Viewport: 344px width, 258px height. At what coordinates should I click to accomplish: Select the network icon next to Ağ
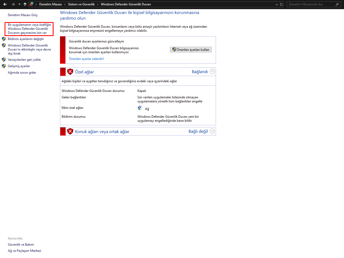pos(140,107)
